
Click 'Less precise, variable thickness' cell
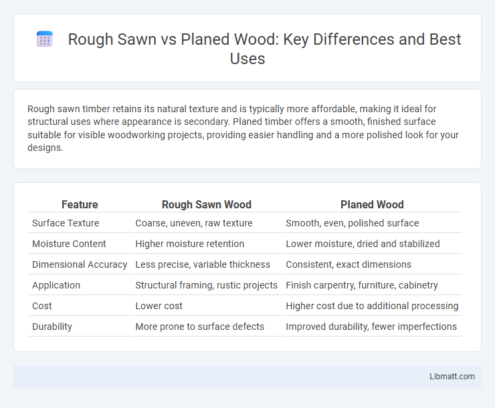pos(203,264)
